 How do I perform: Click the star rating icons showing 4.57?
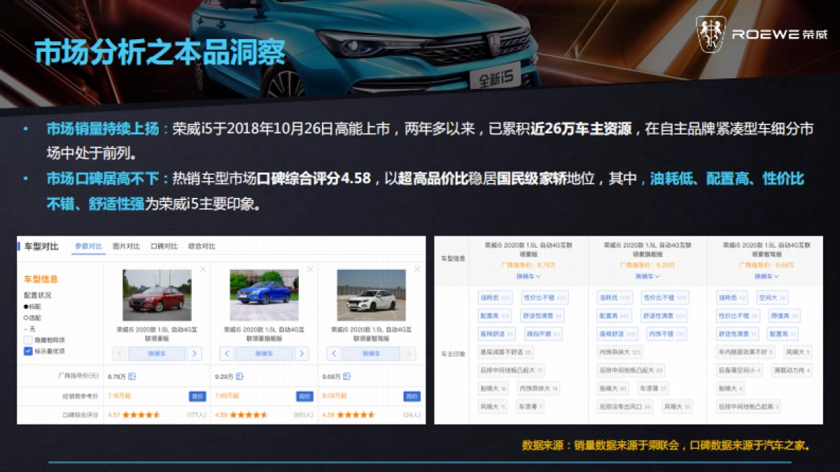[x=141, y=414]
